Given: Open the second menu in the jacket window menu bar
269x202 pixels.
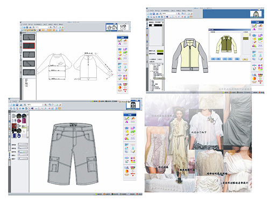Looking at the screenshot, I should click(157, 11).
